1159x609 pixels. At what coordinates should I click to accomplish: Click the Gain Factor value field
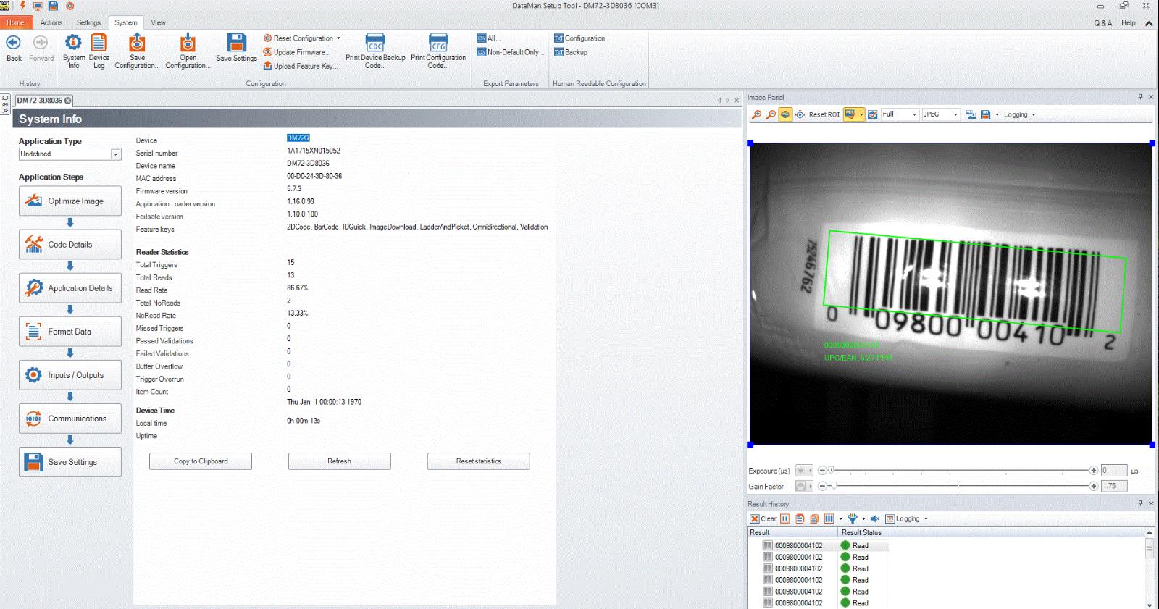pos(1113,486)
